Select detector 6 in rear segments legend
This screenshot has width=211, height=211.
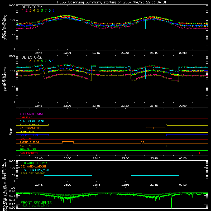click(42, 61)
